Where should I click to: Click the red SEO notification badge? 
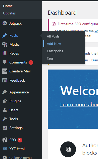pos(20,140)
